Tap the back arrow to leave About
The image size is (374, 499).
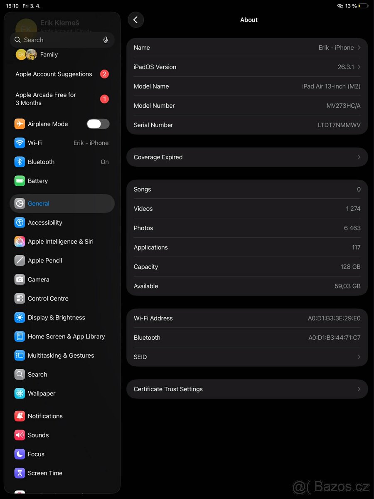pyautogui.click(x=135, y=20)
